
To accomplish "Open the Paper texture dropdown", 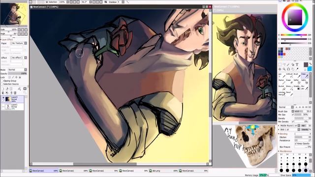I will 26,43.
